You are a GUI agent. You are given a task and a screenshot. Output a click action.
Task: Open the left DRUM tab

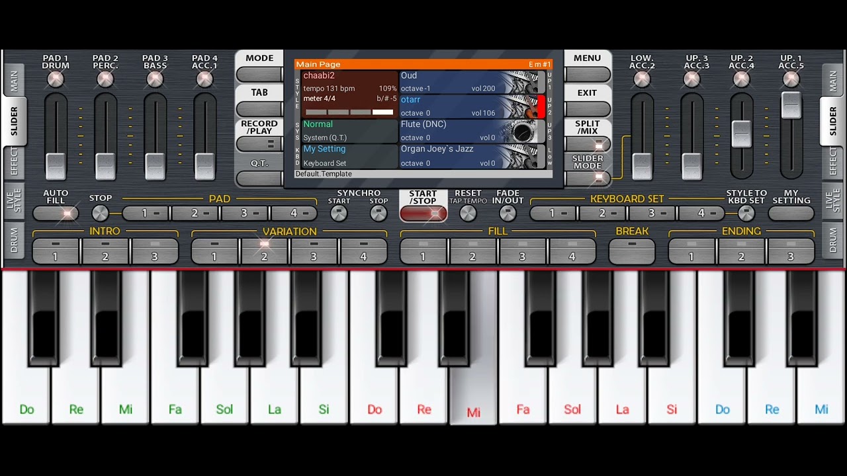click(15, 240)
